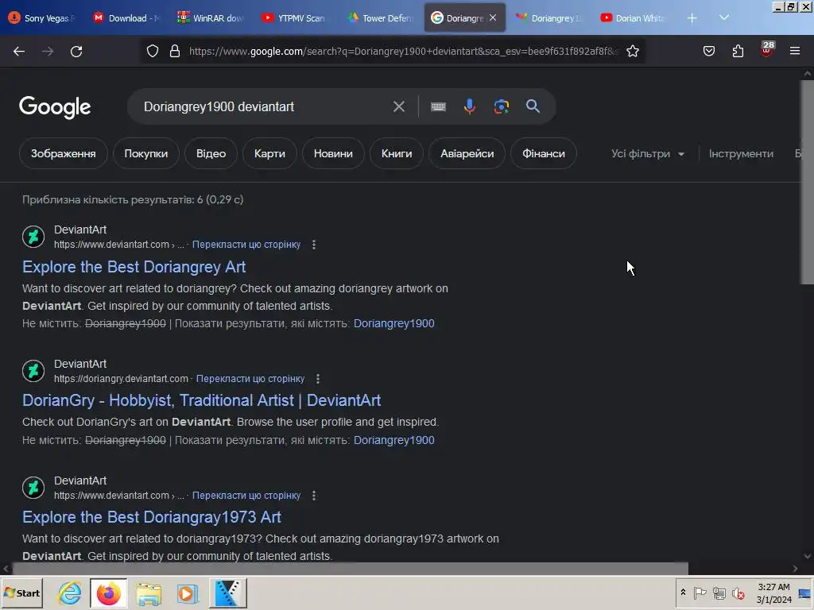814x610 pixels.
Task: Click the horizontal scrollbar thumb
Action: (351, 569)
